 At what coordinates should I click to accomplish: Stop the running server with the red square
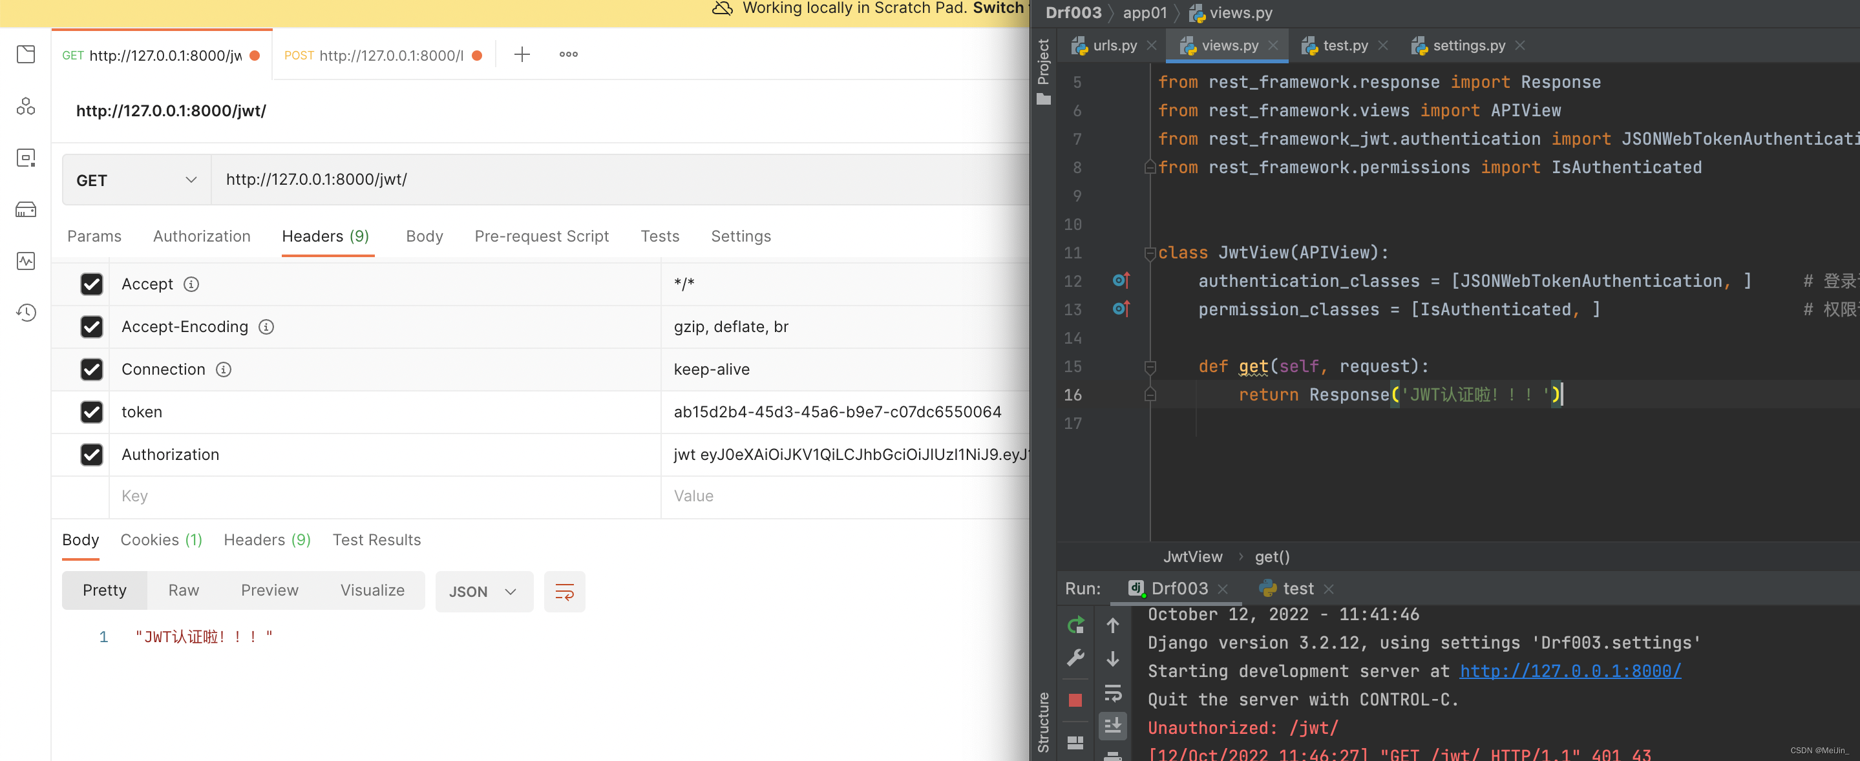(1075, 700)
